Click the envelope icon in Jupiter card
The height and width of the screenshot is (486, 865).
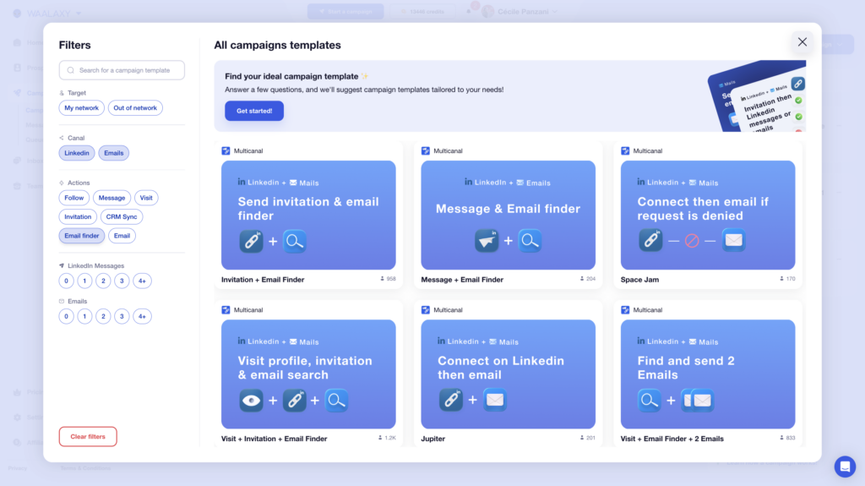click(495, 401)
